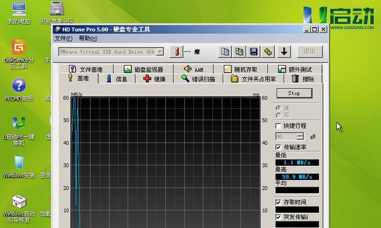Save screenshot floppy disk icon

pos(254,52)
